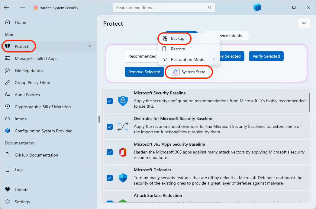Click the back arrow icon
This screenshot has height=209, width=316.
click(x=6, y=8)
